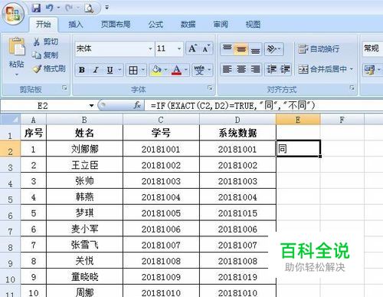Increase cell indent
This screenshot has width=383, height=297.
tap(285, 69)
